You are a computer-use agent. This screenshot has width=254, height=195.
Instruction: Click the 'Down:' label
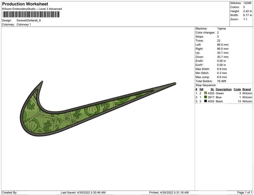[200, 57]
